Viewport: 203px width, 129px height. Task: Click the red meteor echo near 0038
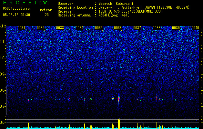157,98
